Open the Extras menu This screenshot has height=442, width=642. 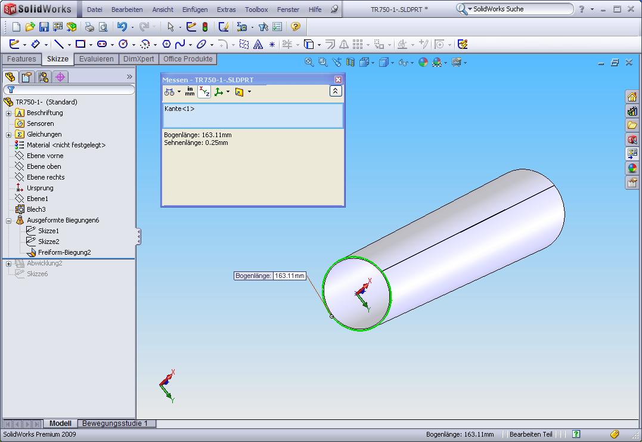pyautogui.click(x=227, y=10)
